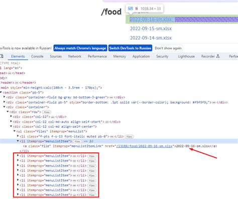
Task: Open the 2022-09-16-sm.xlsx page link
Action: pos(151,20)
